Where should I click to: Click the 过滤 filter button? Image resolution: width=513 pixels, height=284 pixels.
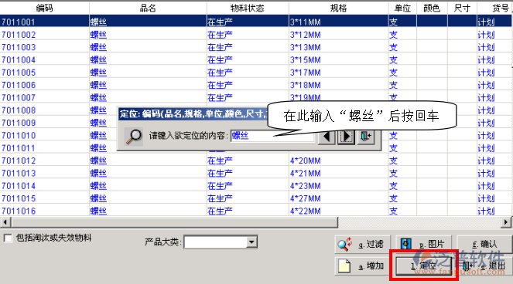pos(362,244)
